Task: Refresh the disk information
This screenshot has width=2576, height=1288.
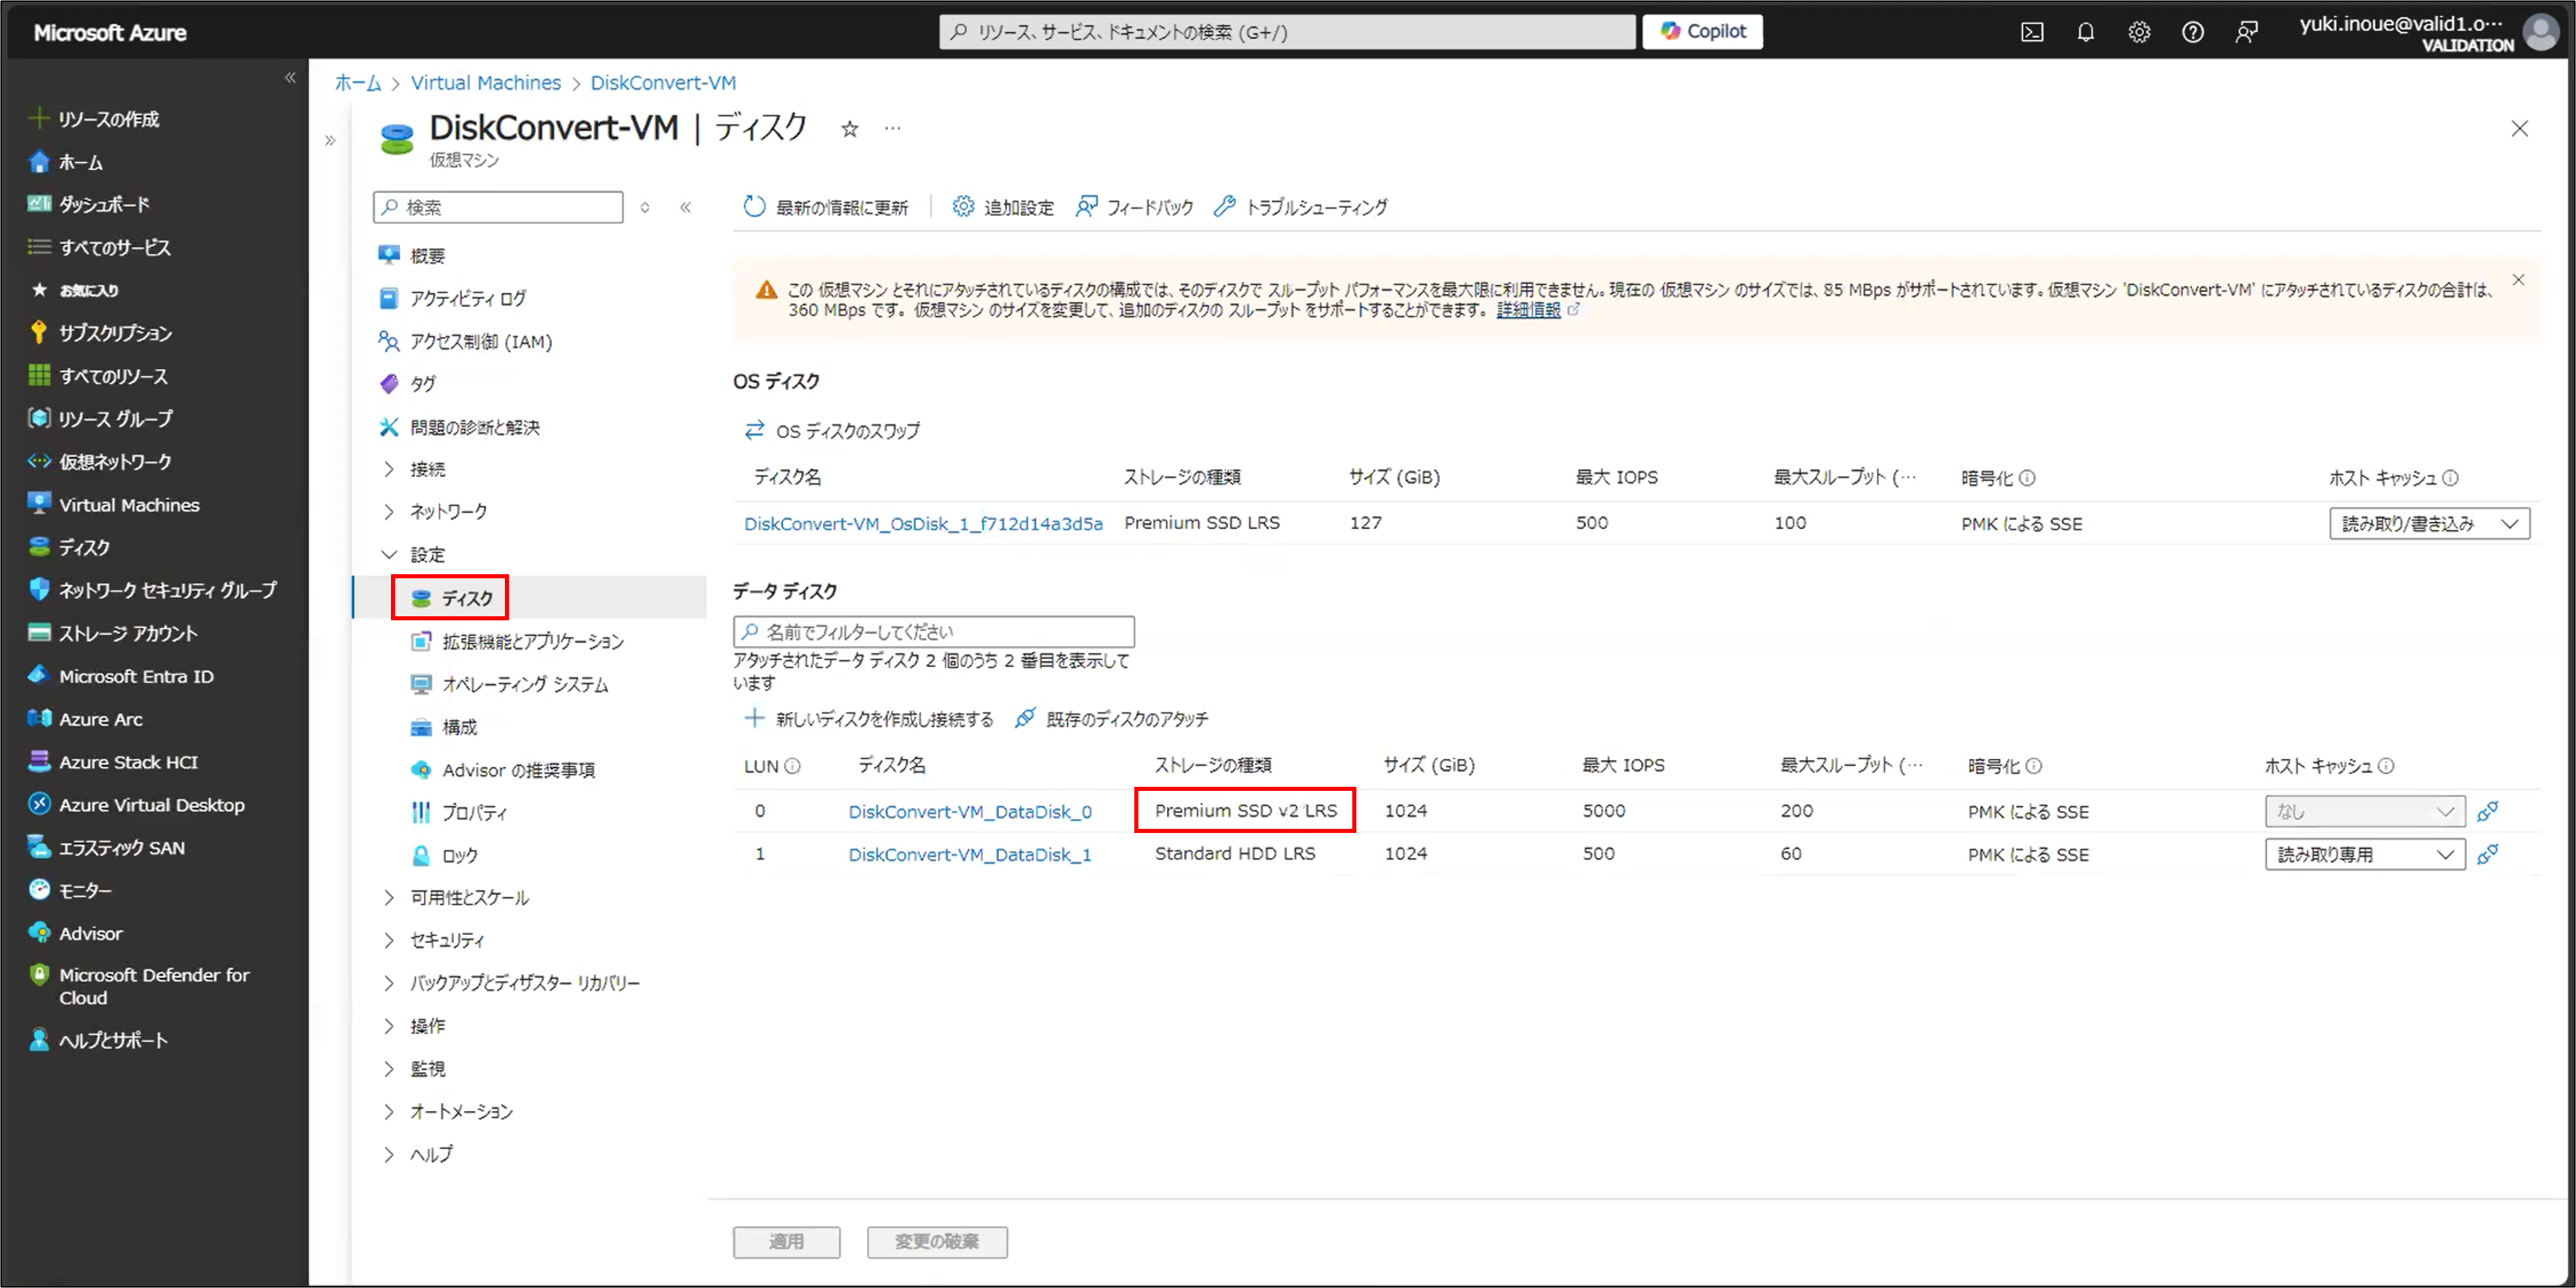Action: (x=825, y=207)
